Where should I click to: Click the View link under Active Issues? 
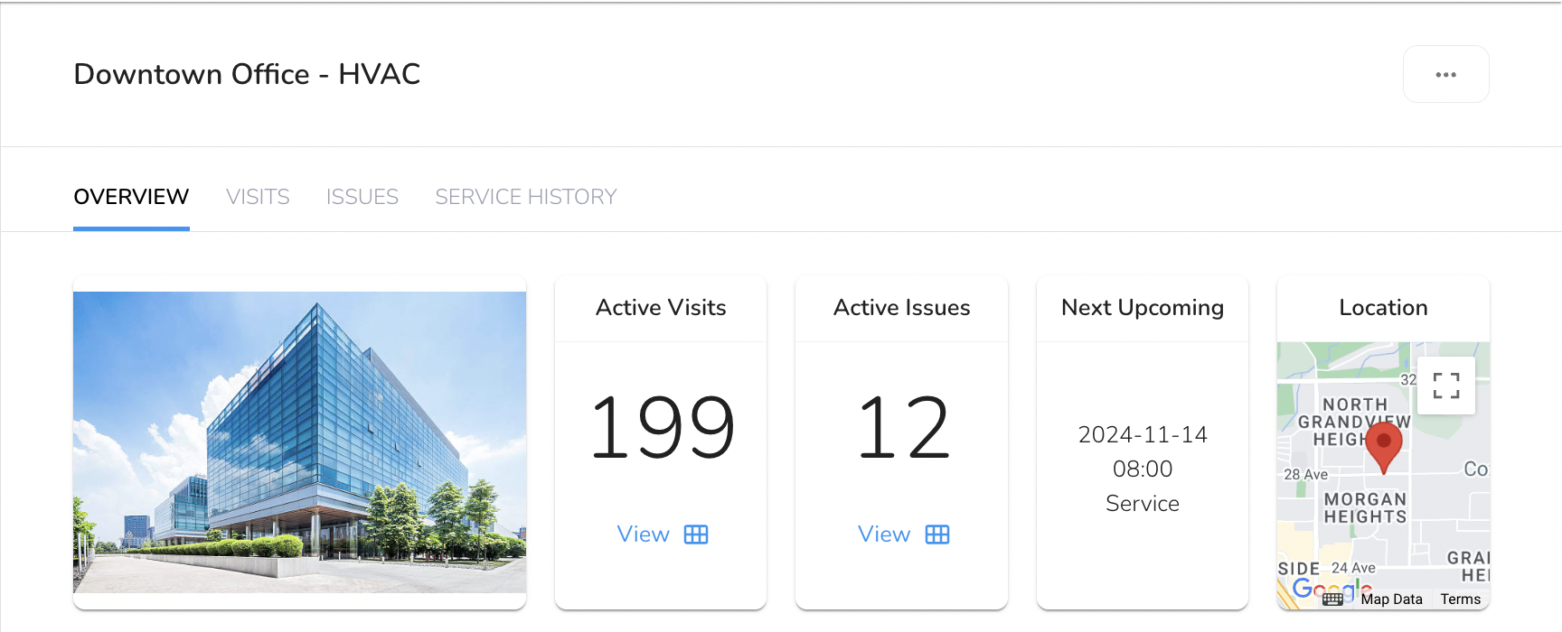tap(884, 534)
